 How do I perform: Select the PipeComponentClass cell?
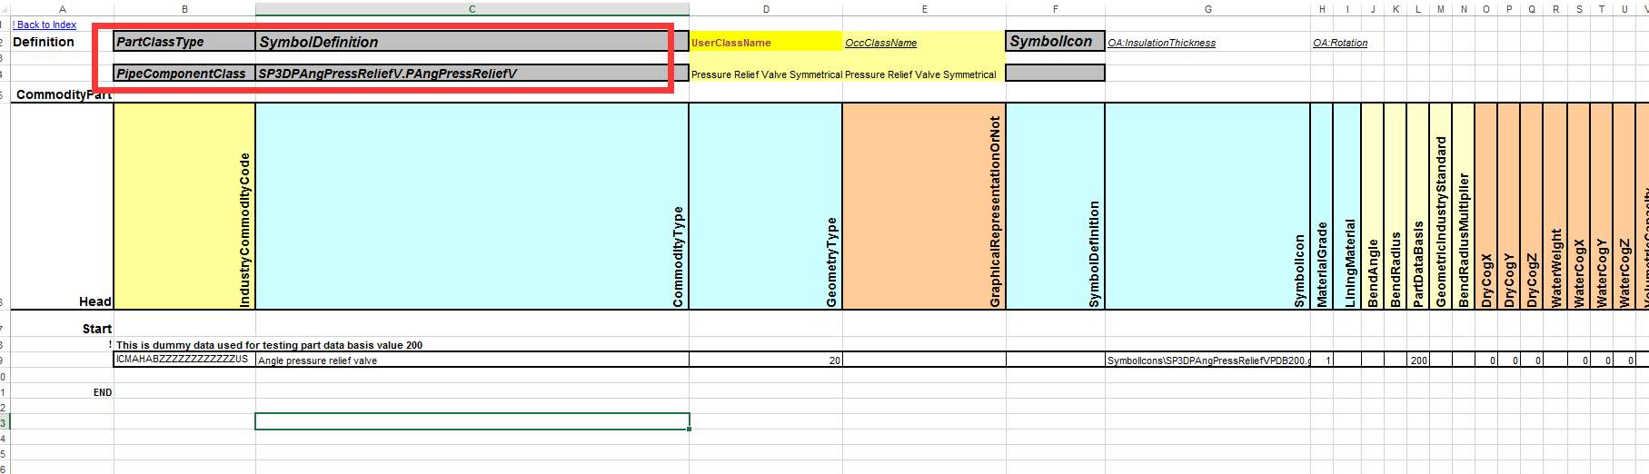[184, 73]
